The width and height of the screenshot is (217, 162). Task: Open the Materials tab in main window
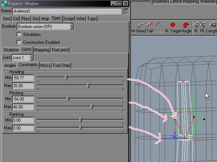208,1
